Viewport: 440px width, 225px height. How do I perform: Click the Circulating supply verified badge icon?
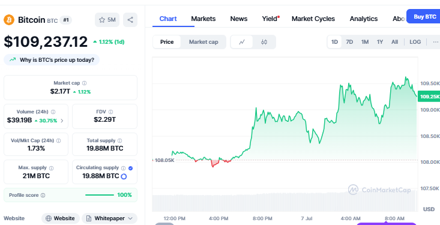[130, 168]
